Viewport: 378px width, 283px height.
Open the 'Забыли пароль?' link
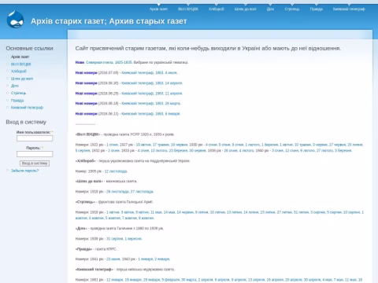(24, 171)
